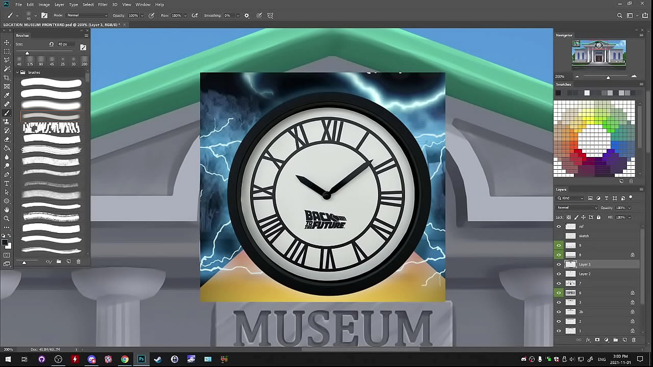
Task: Pick the Eyedropper tool
Action: (x=7, y=95)
